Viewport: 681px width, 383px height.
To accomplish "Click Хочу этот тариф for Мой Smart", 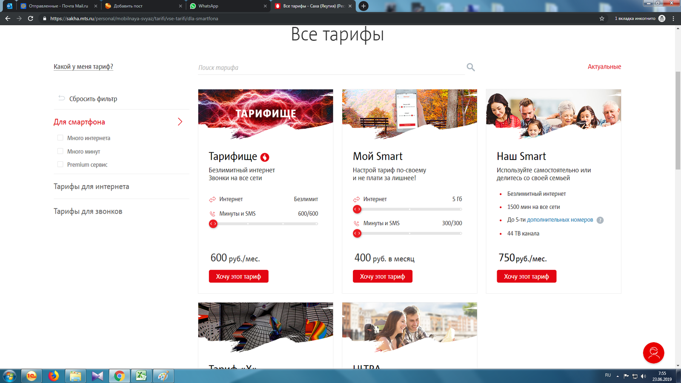I will [x=383, y=276].
